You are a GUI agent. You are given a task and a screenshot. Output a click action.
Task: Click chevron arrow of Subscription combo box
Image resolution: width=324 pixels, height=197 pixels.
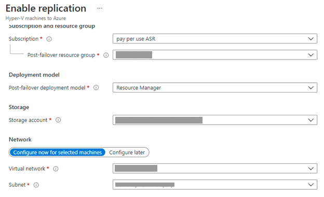pos(311,39)
